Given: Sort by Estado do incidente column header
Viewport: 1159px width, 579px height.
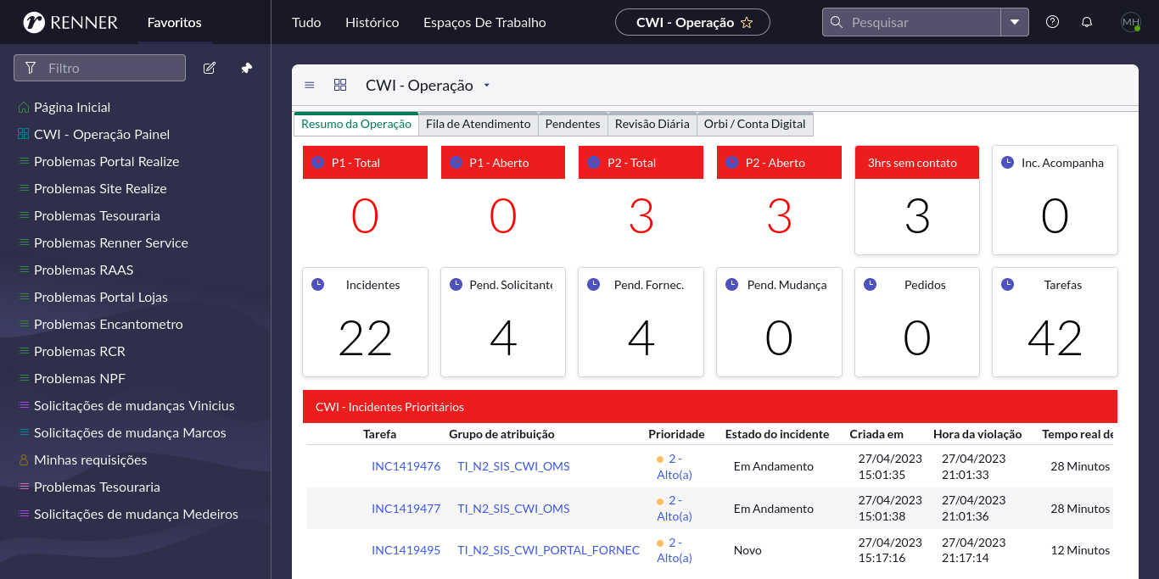Looking at the screenshot, I should [777, 434].
